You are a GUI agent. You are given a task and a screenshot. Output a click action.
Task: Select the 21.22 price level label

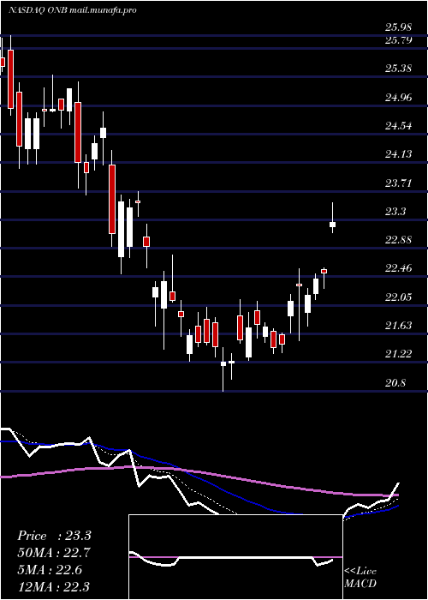[399, 354]
